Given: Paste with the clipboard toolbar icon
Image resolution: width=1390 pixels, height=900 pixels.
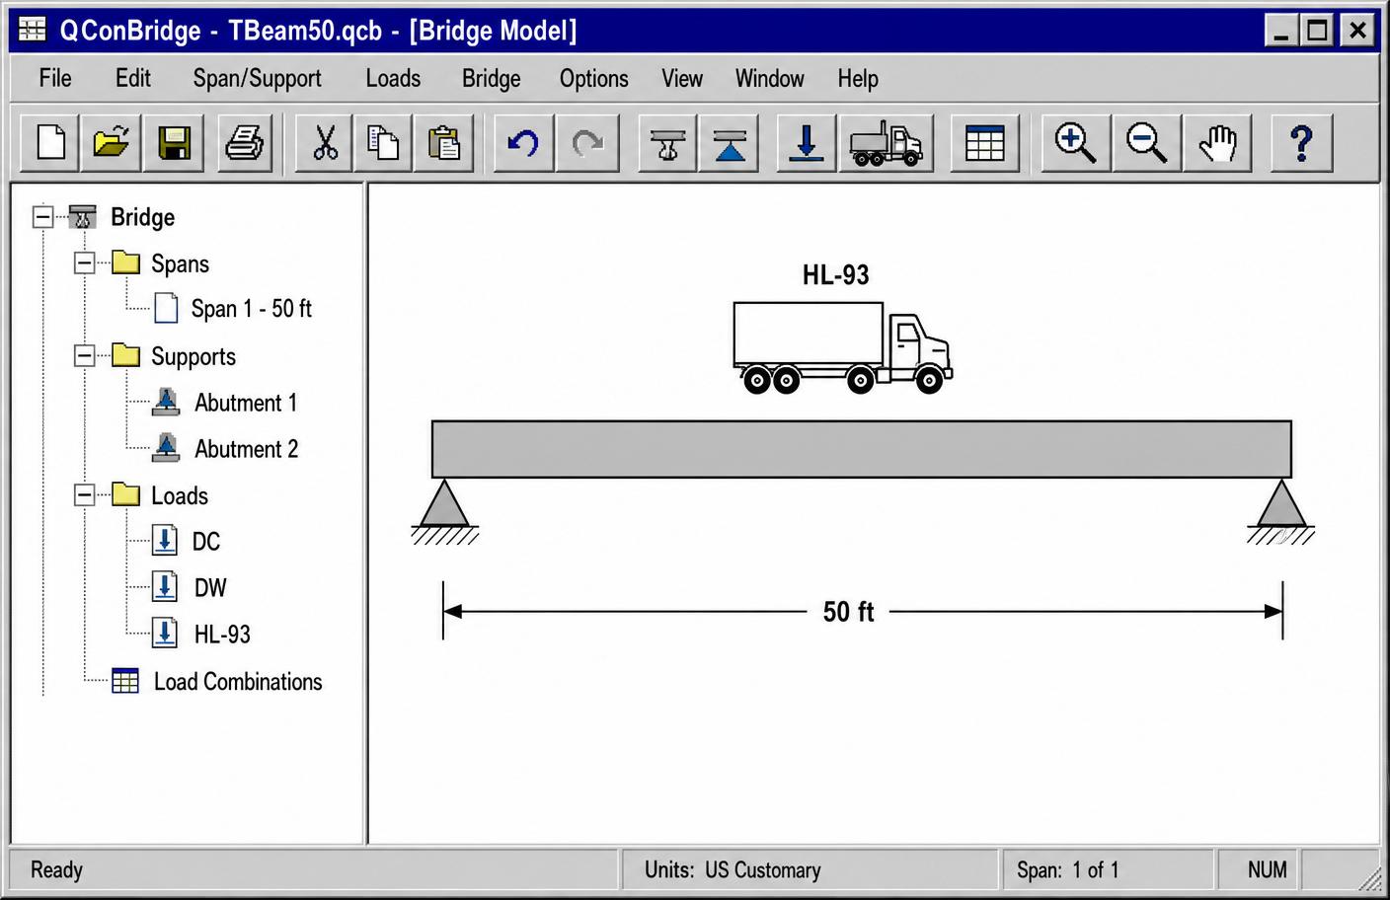Looking at the screenshot, I should [x=444, y=144].
